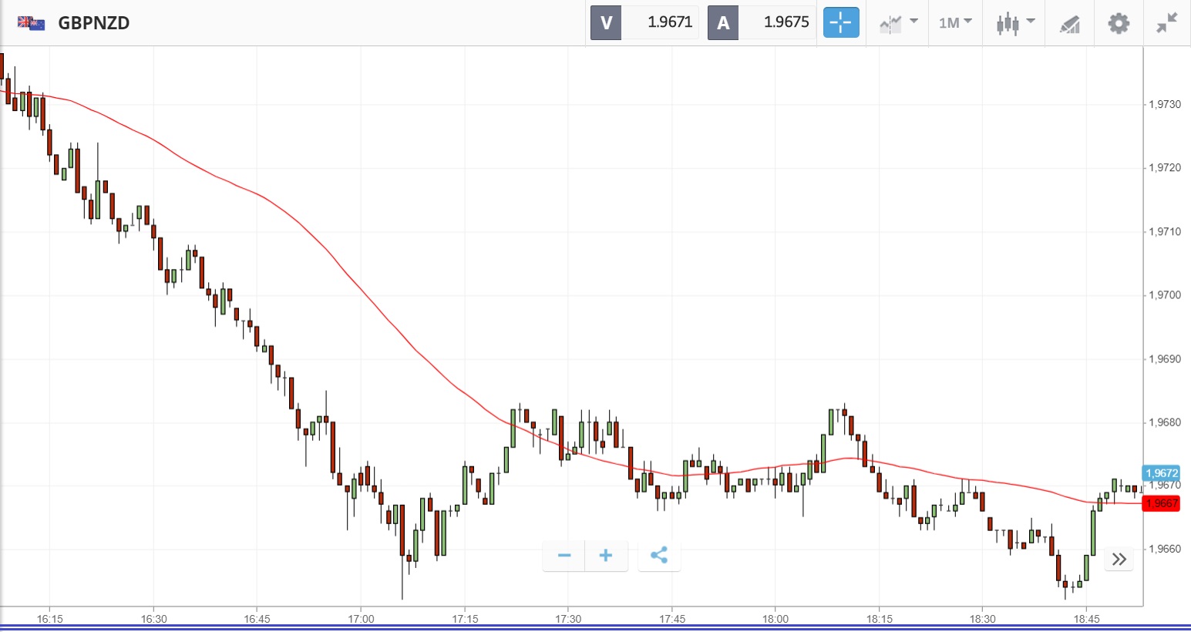
Task: Zoom in the chart with plus
Action: coord(606,556)
